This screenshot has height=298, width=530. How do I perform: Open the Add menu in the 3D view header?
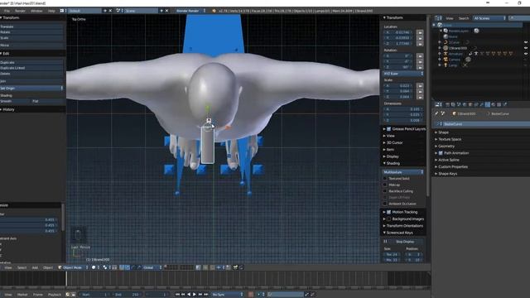(35, 267)
